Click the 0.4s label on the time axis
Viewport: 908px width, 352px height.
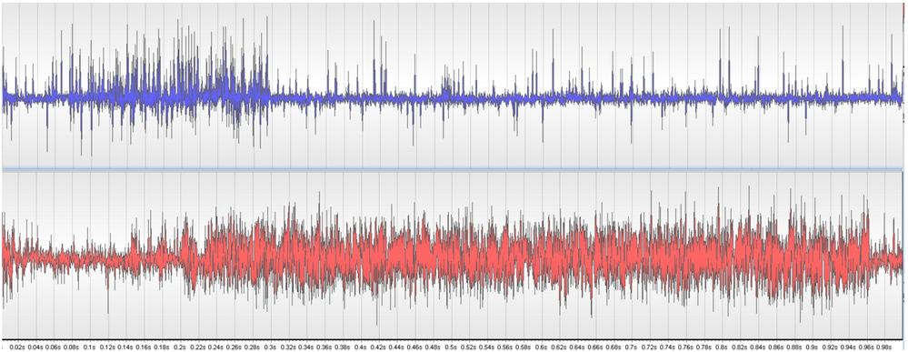[361, 347]
